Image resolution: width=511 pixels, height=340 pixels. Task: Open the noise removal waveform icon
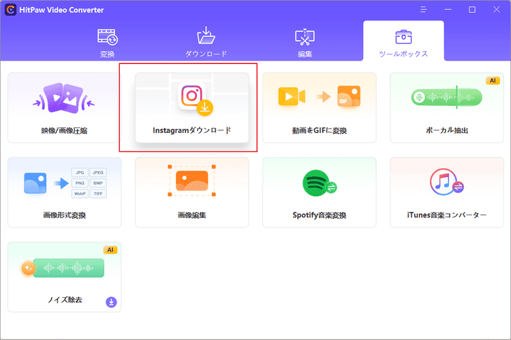click(63, 268)
